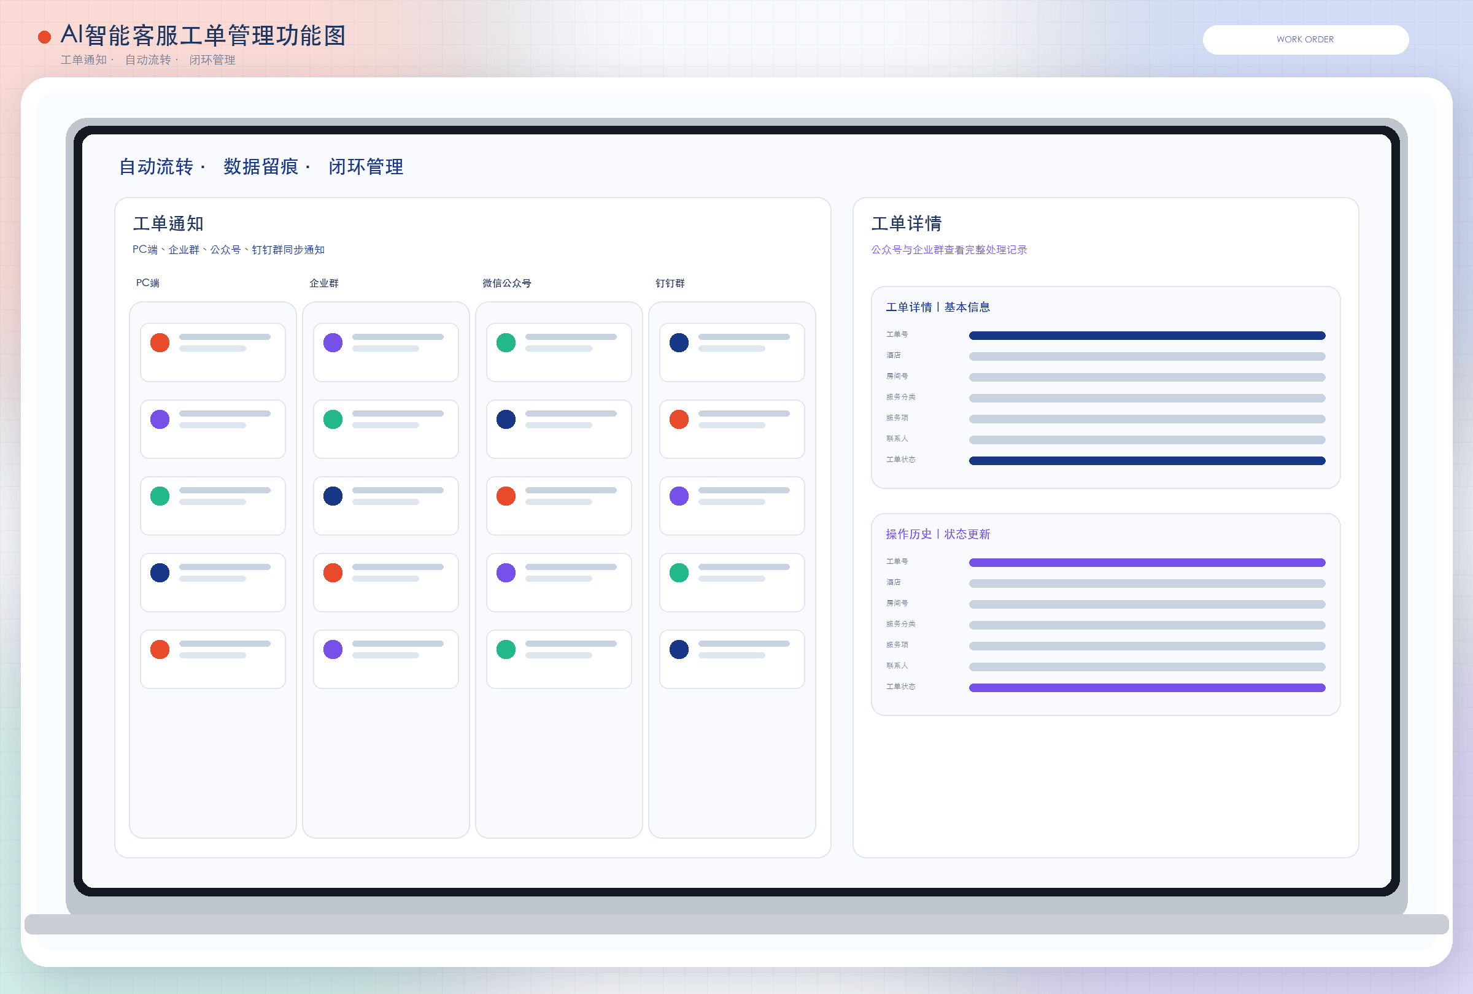Click the 服务项 label in 操作历史
This screenshot has height=994, width=1473.
[897, 644]
